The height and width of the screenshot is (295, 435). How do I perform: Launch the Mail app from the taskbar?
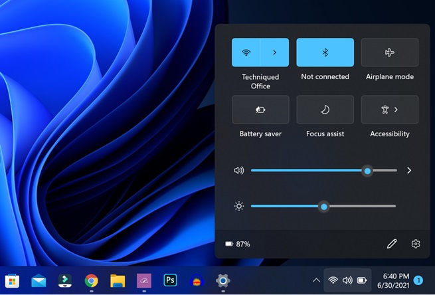pos(39,280)
